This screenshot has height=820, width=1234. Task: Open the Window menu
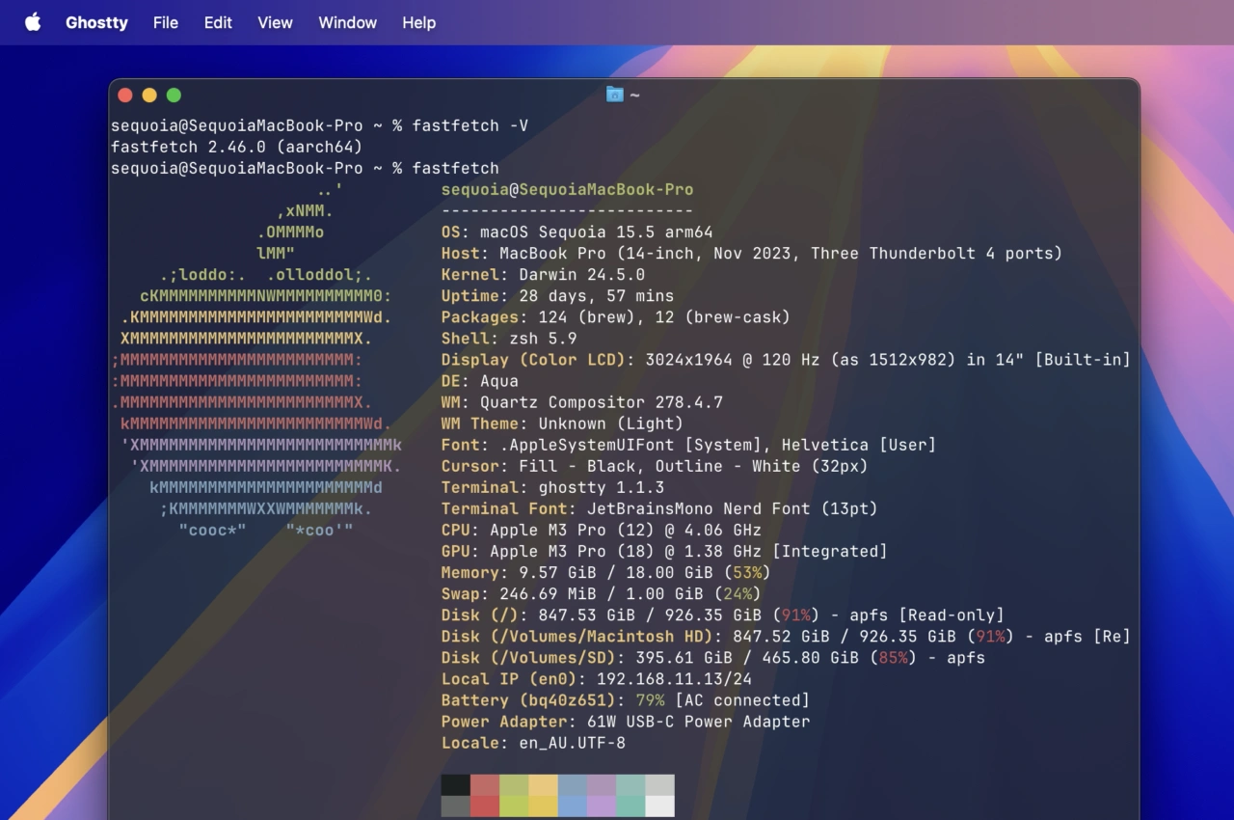click(347, 22)
